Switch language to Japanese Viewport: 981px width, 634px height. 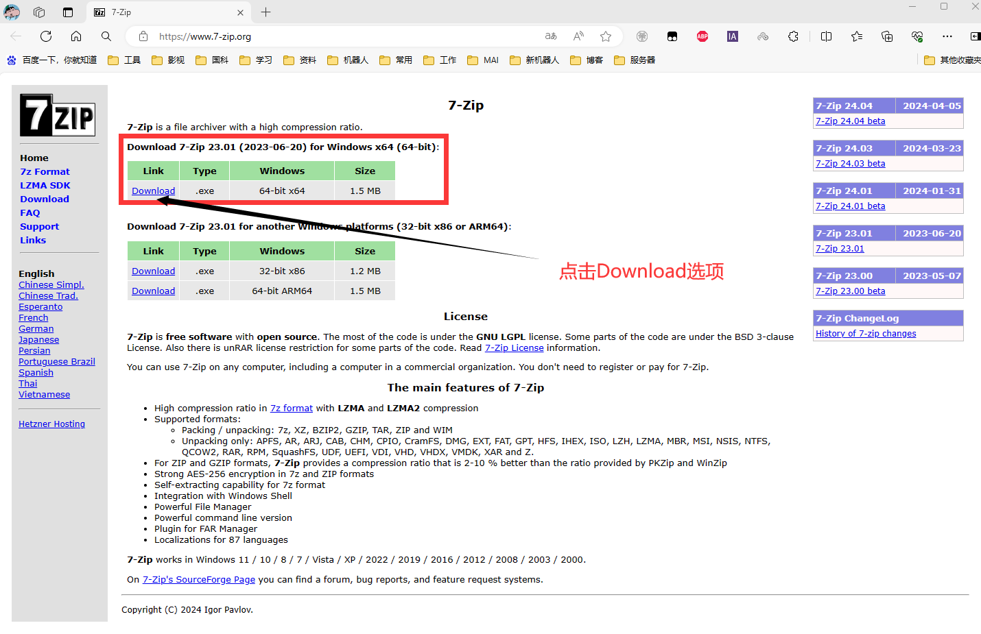click(x=39, y=340)
